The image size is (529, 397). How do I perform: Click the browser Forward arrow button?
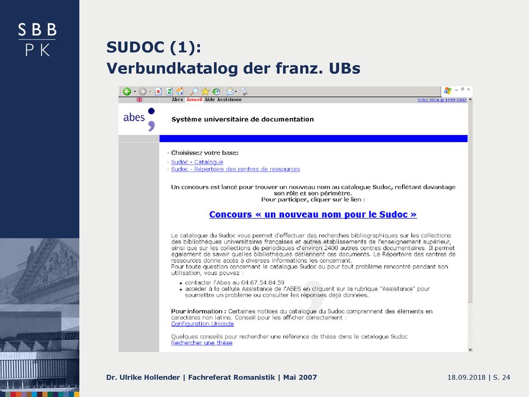pos(143,91)
